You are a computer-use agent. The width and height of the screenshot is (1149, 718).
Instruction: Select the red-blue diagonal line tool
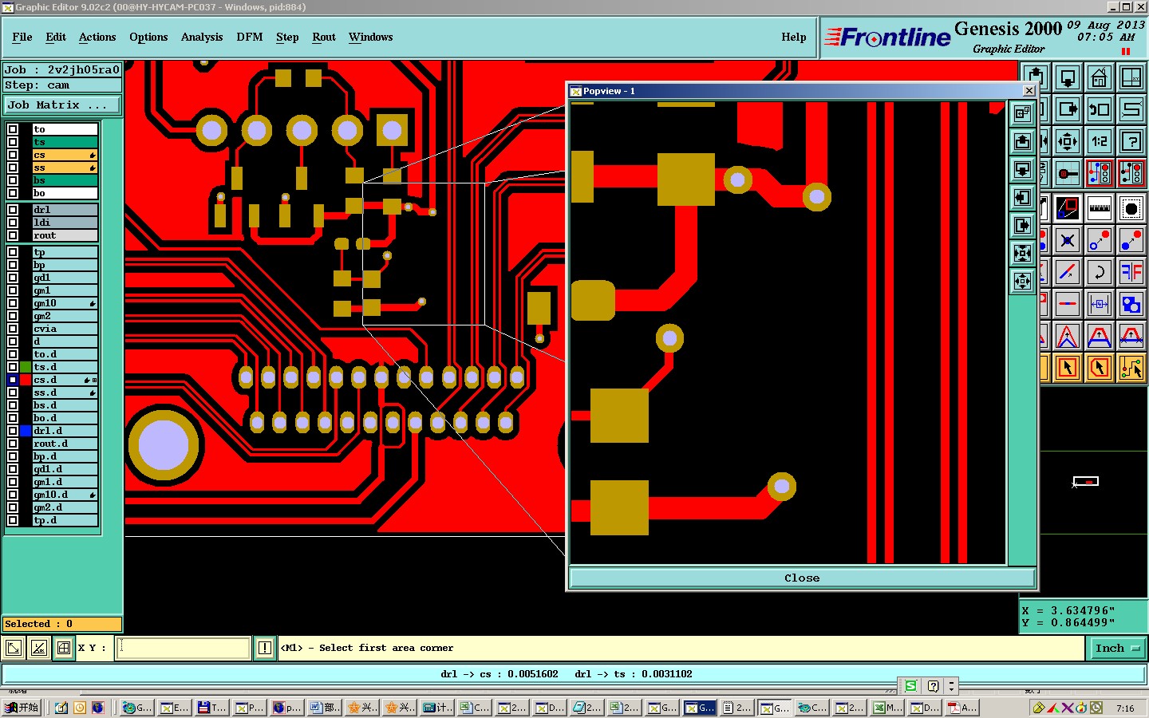(1067, 272)
